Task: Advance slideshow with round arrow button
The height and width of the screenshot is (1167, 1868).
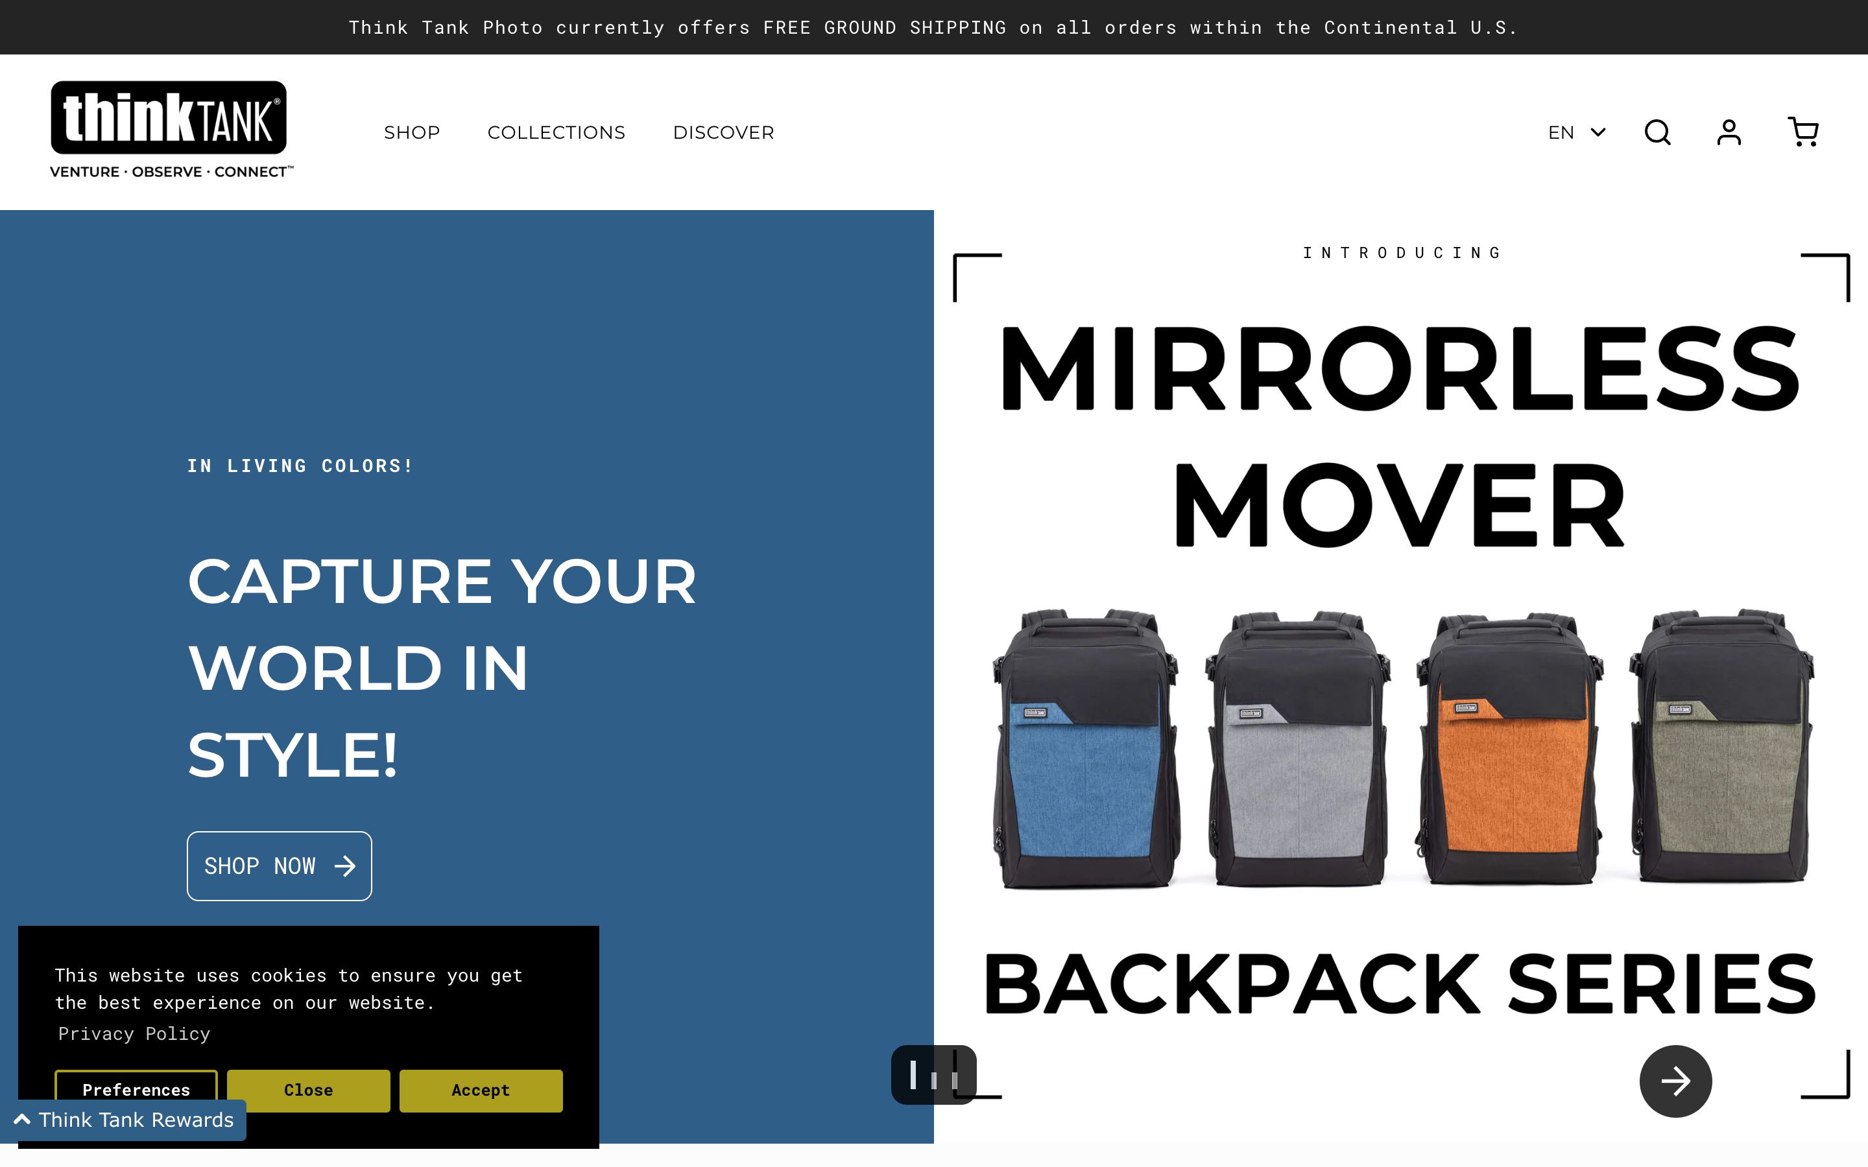Action: point(1676,1081)
